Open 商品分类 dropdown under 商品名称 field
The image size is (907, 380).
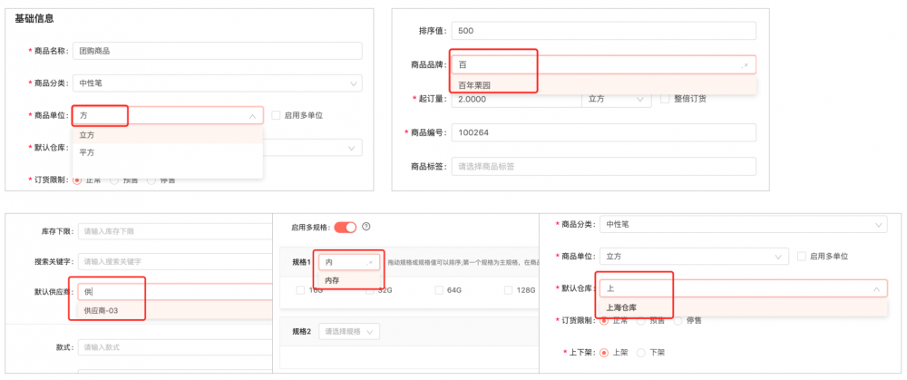pyautogui.click(x=218, y=83)
